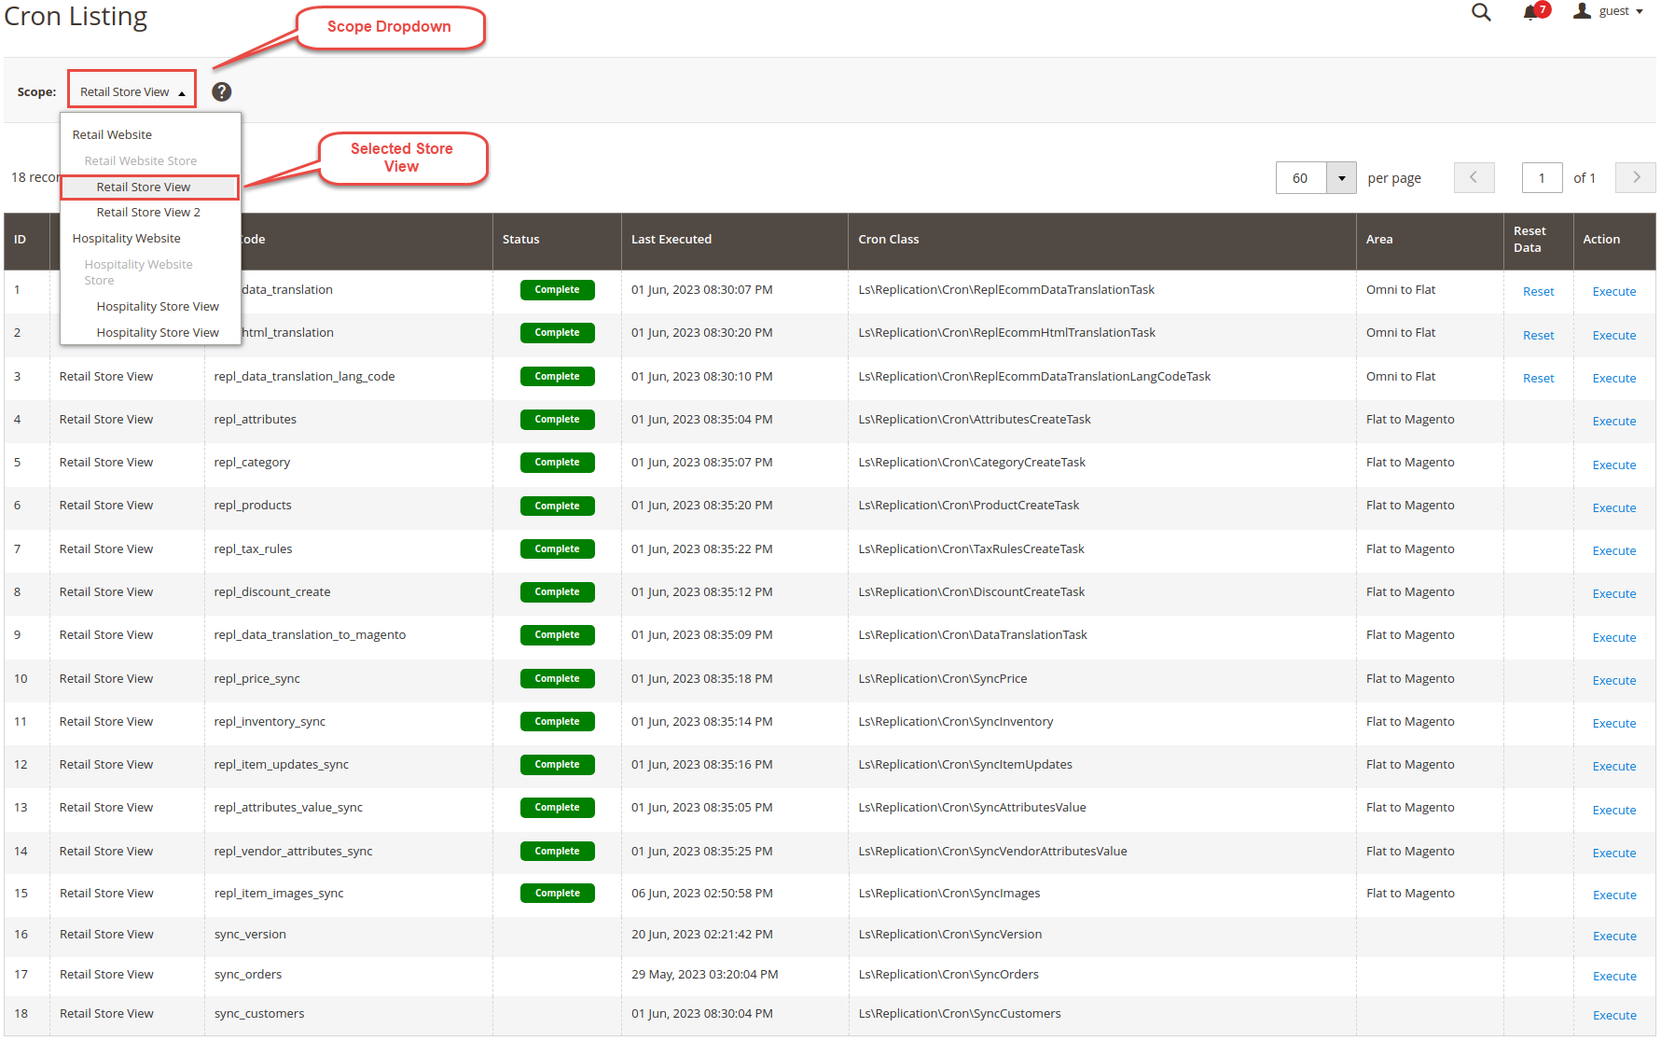Screen dimensions: 1661x1041
Task: Click the Complete status badge for repl_category
Action: pyautogui.click(x=557, y=463)
